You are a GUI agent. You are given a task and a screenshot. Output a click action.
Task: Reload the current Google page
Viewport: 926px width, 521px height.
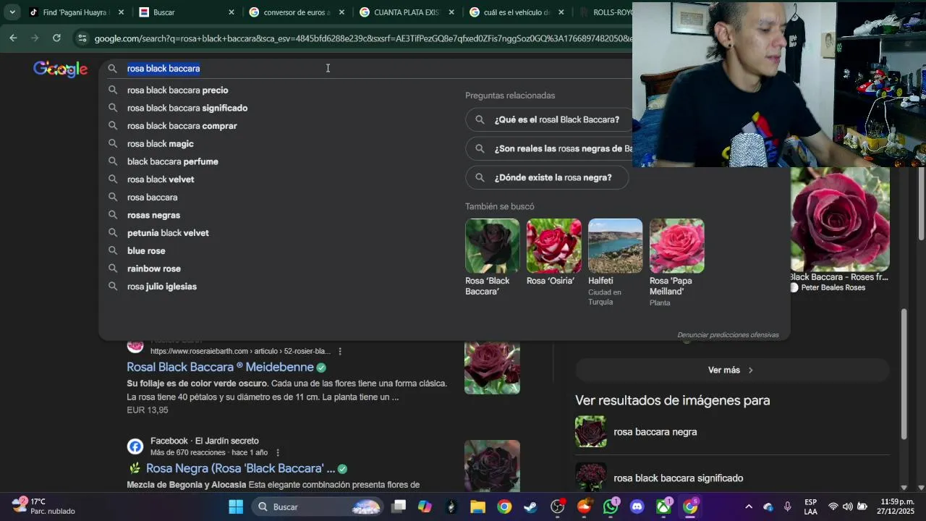56,38
